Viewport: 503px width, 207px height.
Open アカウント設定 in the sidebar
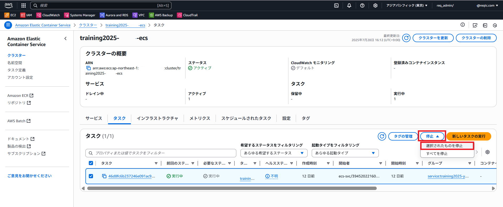[x=20, y=77]
